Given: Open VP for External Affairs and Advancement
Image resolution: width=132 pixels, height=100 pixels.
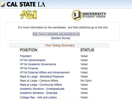Looking at the screenshot, I should [x=45, y=72].
